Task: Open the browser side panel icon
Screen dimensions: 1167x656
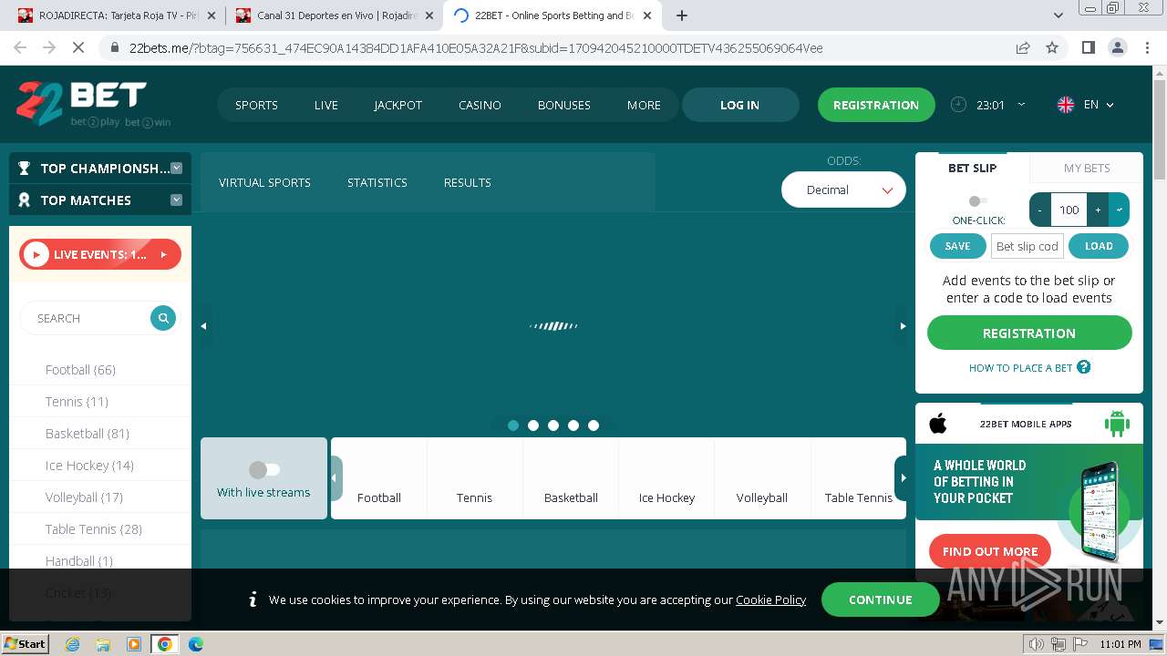Action: (1088, 48)
